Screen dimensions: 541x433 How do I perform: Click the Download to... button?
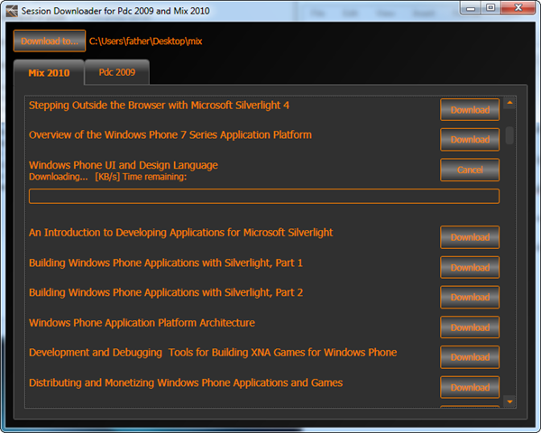click(x=50, y=41)
